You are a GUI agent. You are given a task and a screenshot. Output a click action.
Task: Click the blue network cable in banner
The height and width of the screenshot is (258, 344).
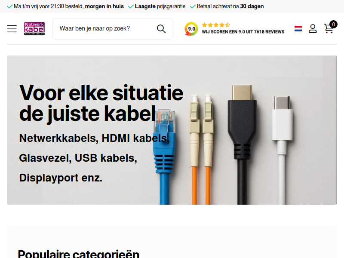click(165, 157)
